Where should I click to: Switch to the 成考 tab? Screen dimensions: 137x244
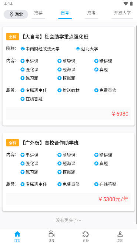click(x=91, y=13)
